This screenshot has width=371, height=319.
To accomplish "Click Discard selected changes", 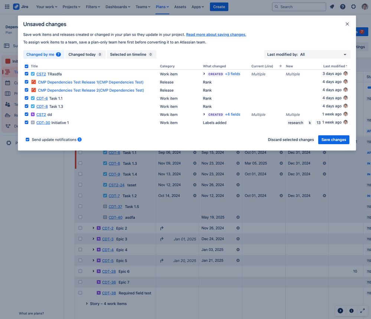I will coord(291,140).
